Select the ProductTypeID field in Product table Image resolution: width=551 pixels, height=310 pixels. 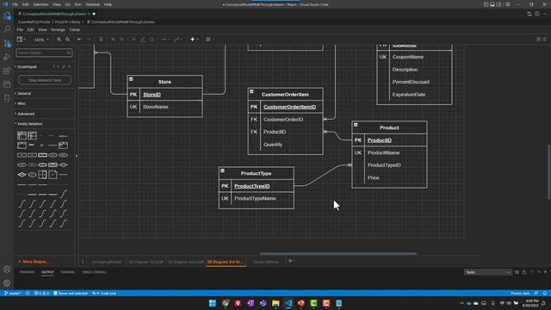(384, 165)
